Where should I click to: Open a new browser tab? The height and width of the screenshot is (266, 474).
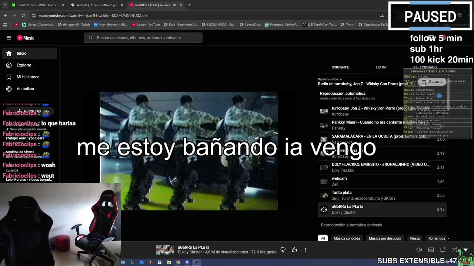click(x=189, y=5)
